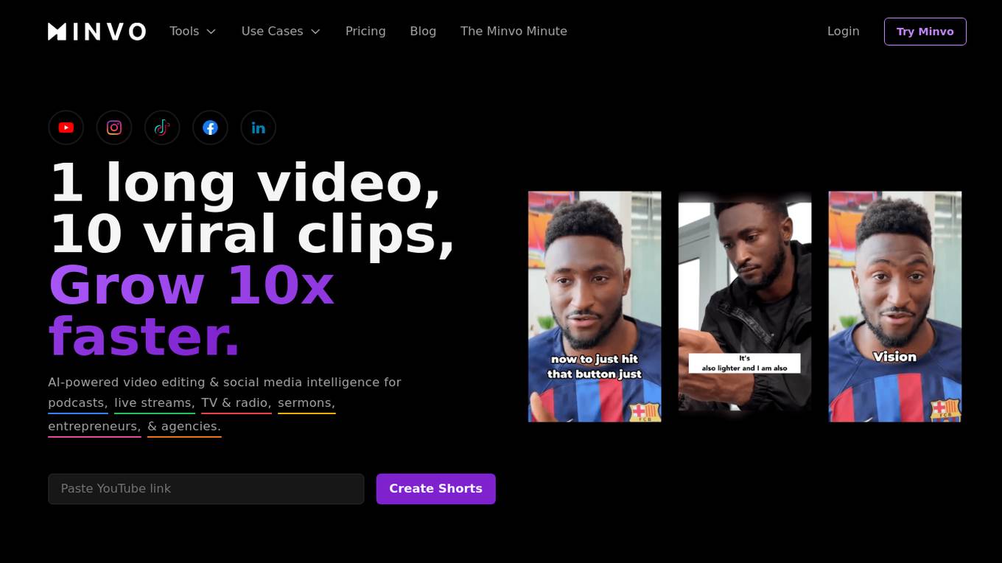Open the TikTok social icon
Image resolution: width=1002 pixels, height=563 pixels.
tap(162, 127)
